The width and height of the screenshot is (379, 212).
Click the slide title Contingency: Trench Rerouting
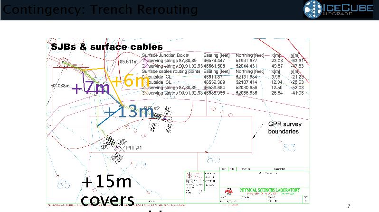99,9
